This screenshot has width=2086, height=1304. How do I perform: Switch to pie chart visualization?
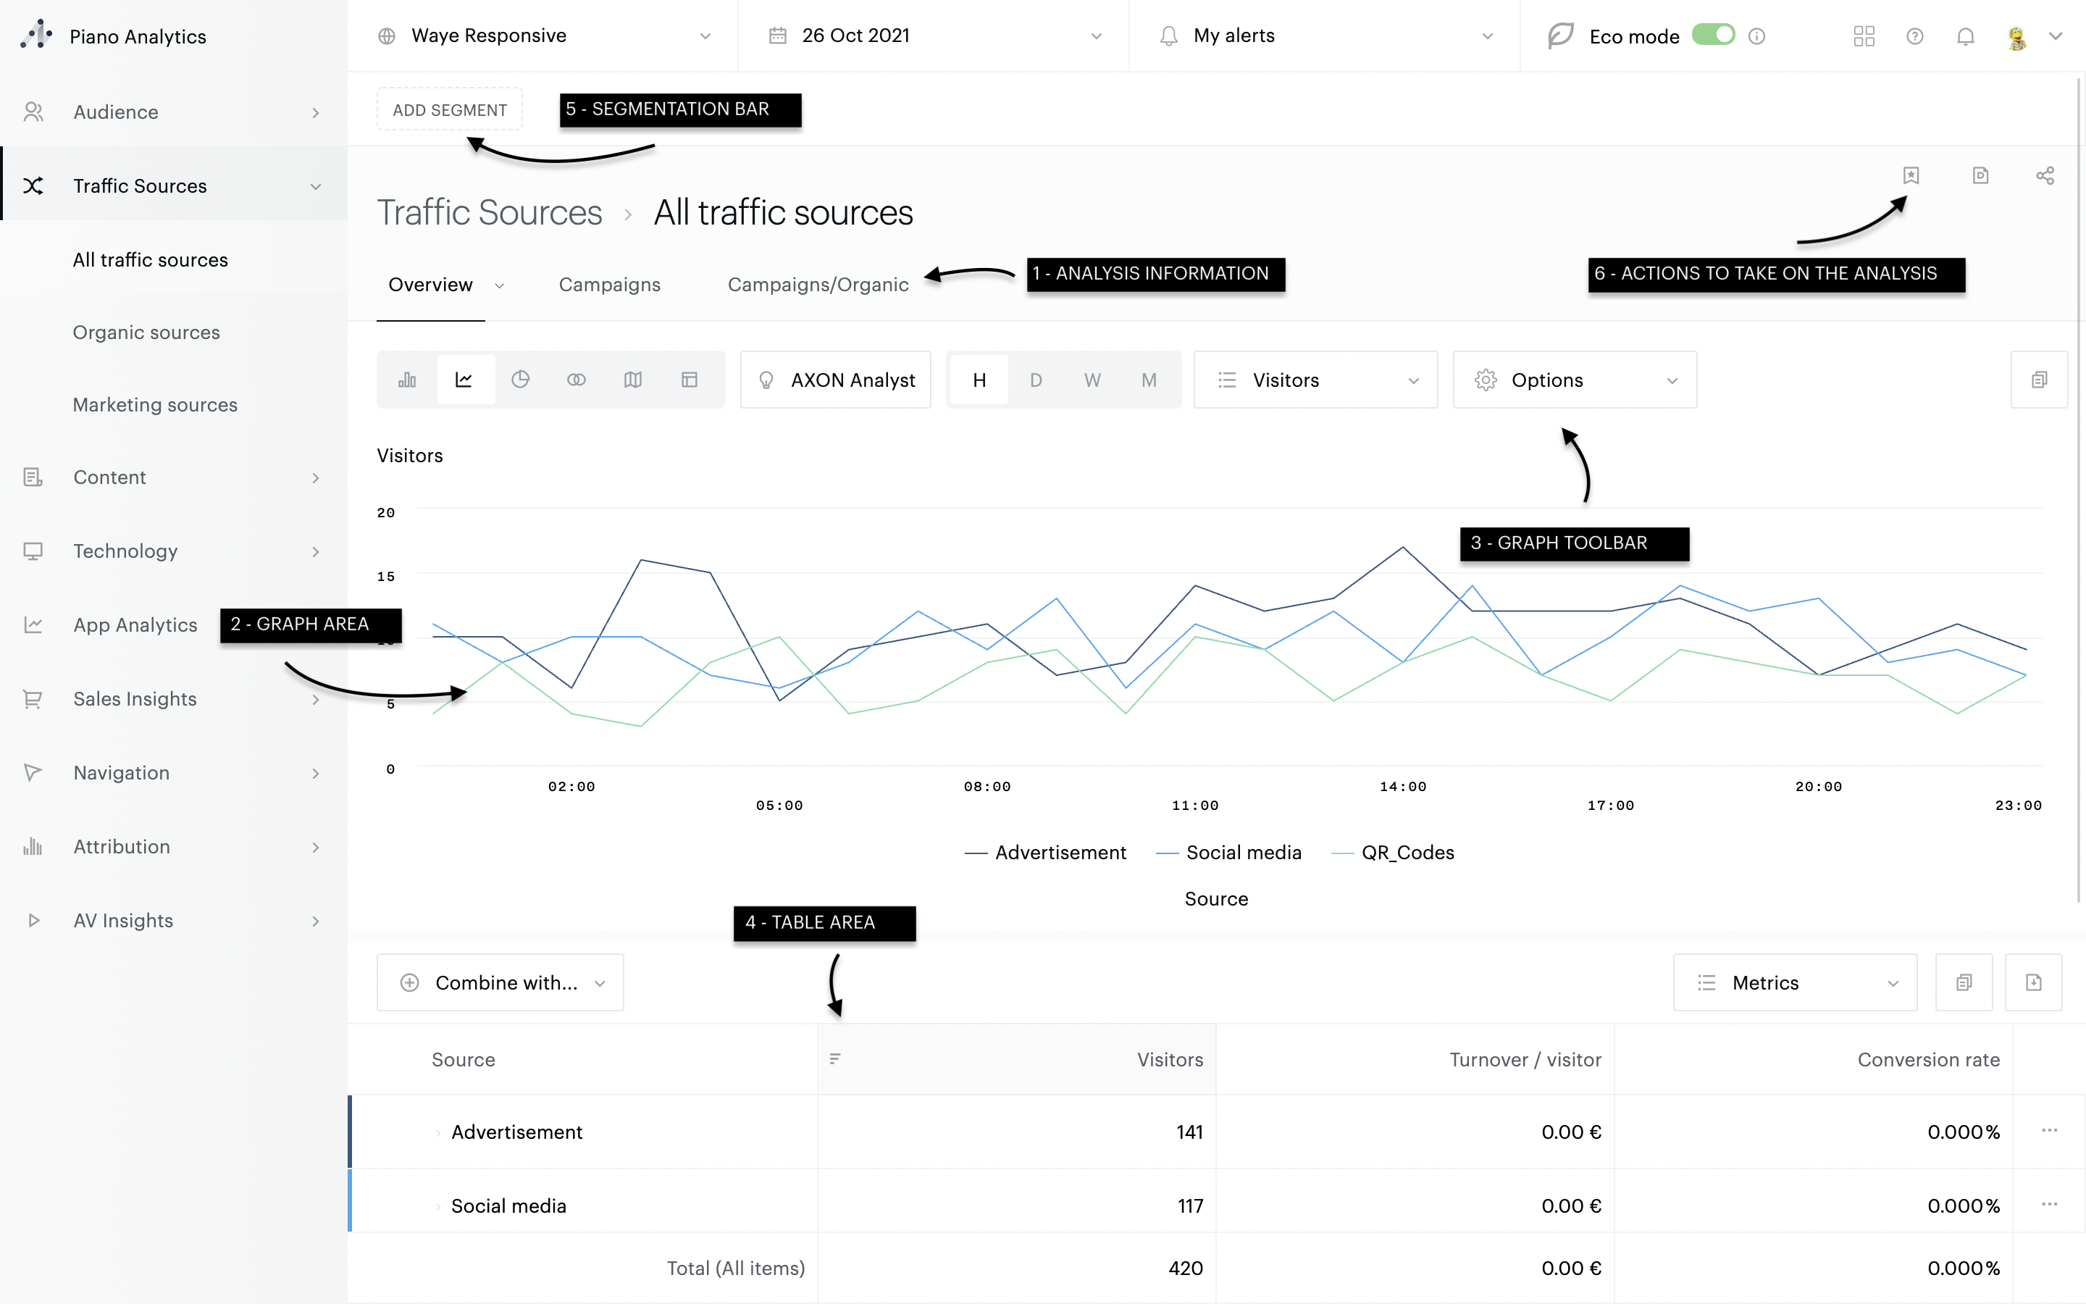[520, 380]
